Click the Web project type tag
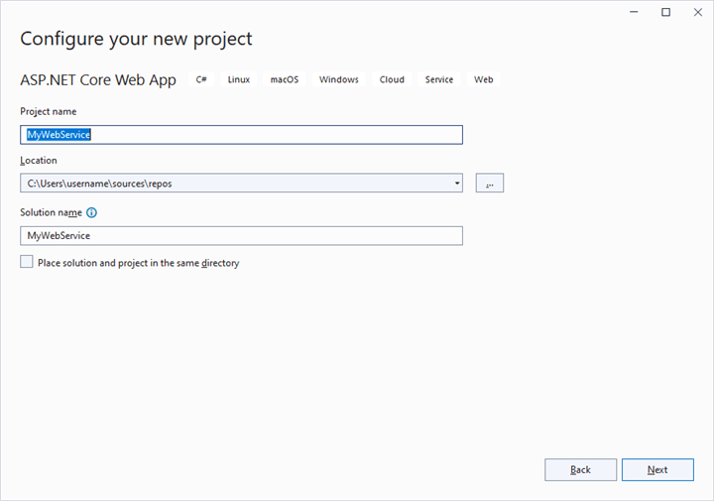The height and width of the screenshot is (501, 714). 483,79
